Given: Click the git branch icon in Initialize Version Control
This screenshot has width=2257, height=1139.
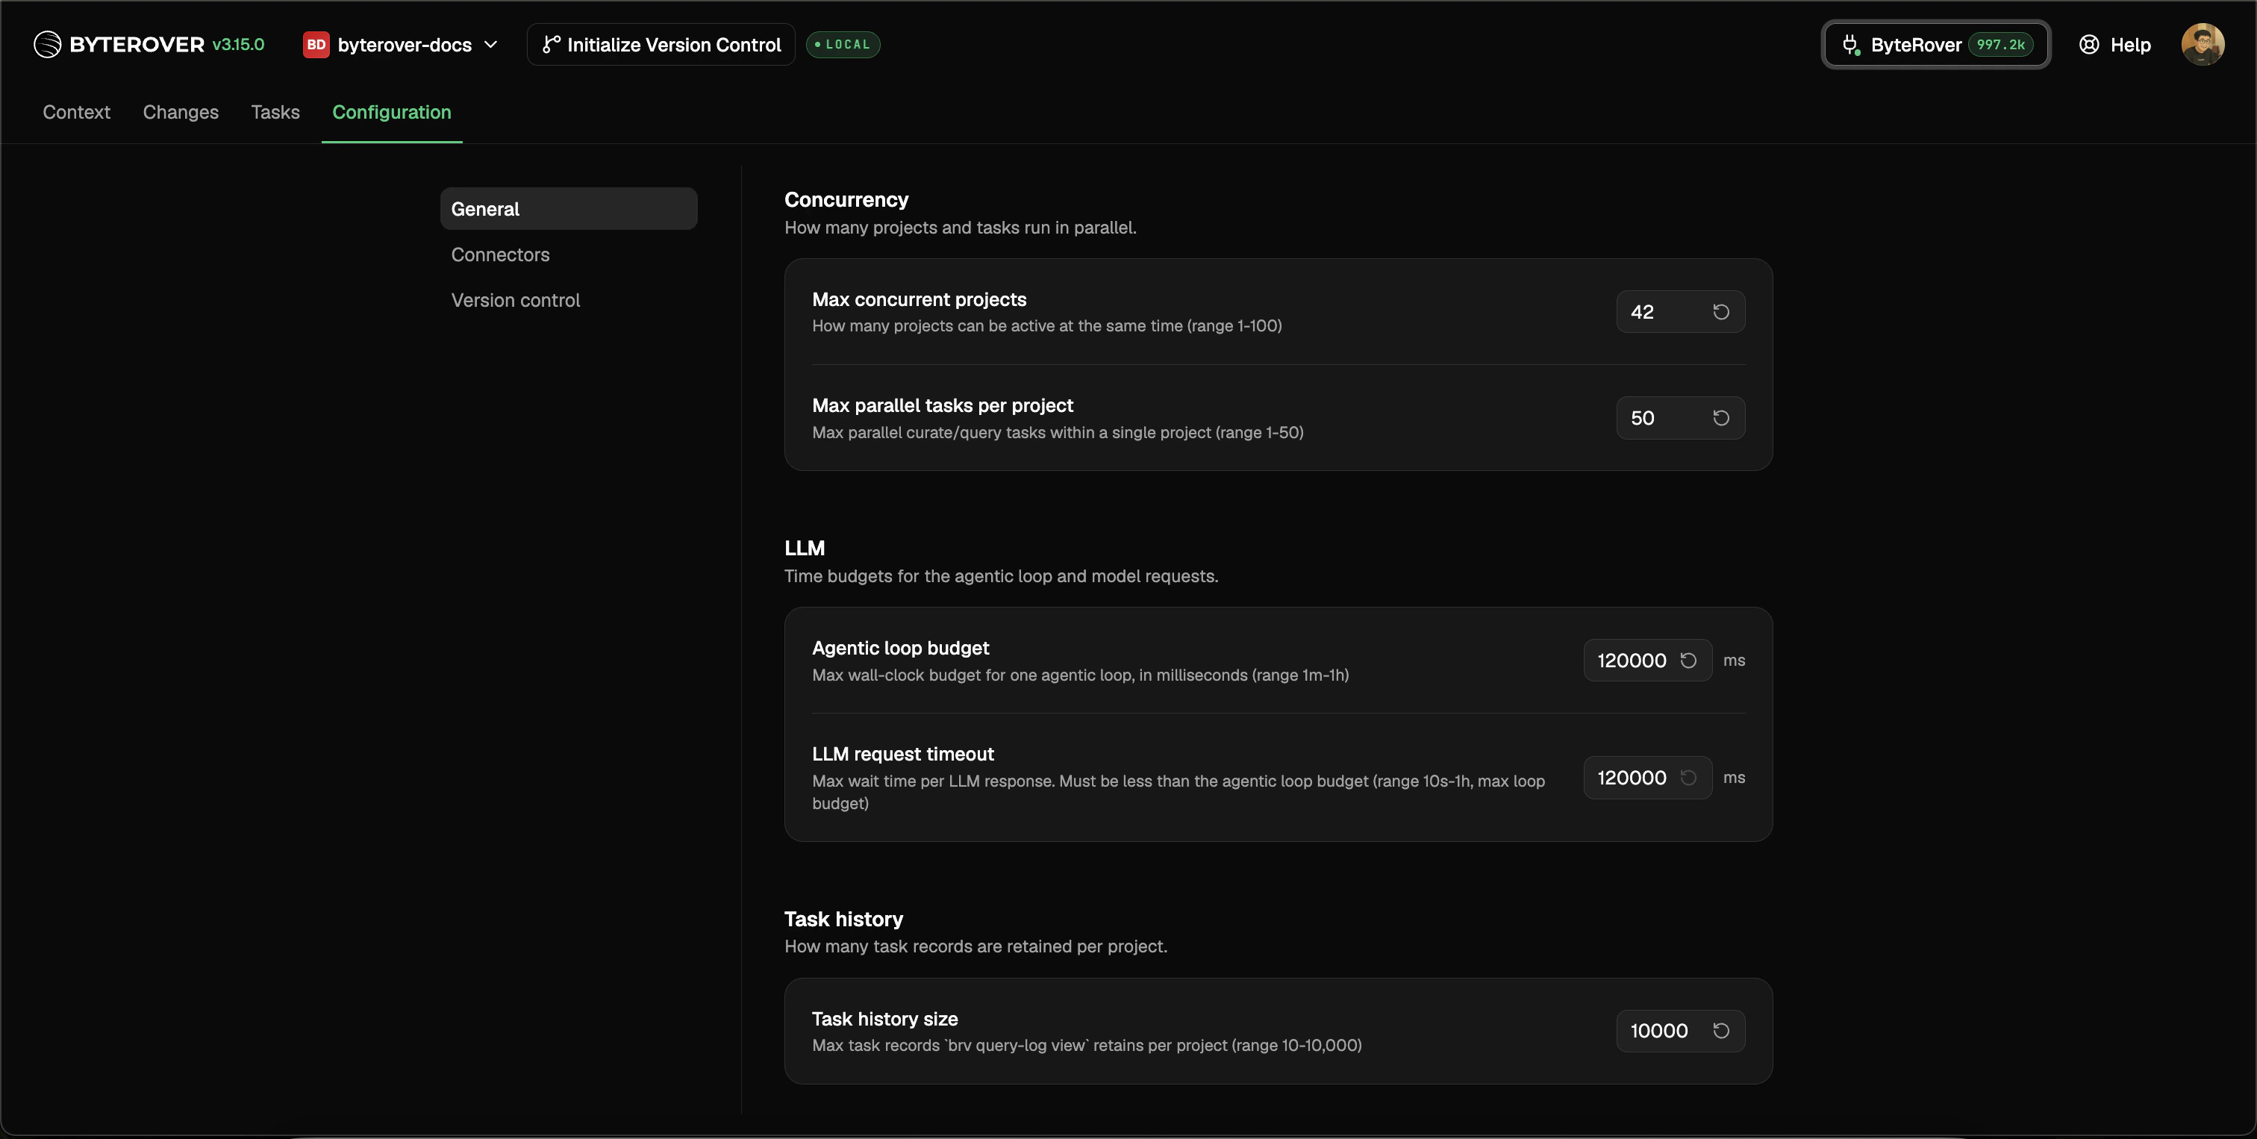Looking at the screenshot, I should [551, 45].
